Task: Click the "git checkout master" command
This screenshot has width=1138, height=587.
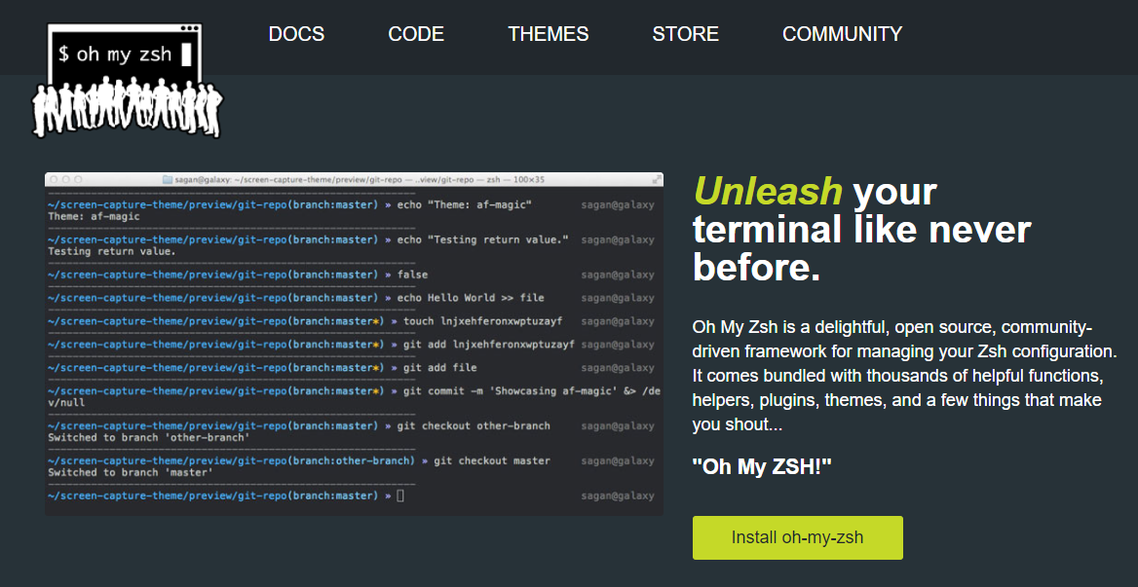Action: (x=492, y=460)
